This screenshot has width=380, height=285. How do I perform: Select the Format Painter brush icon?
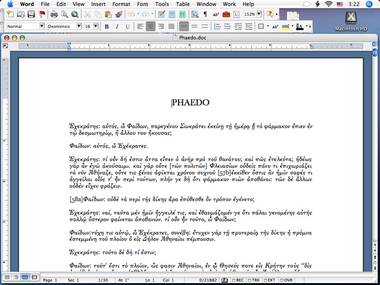coord(119,14)
